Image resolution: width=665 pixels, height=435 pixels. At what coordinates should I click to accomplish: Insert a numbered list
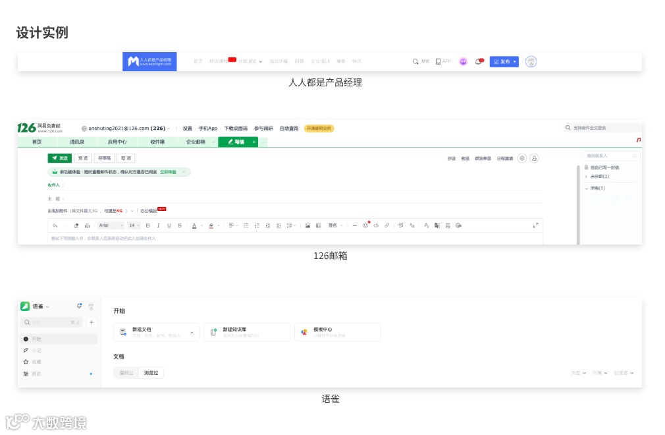pos(257,225)
